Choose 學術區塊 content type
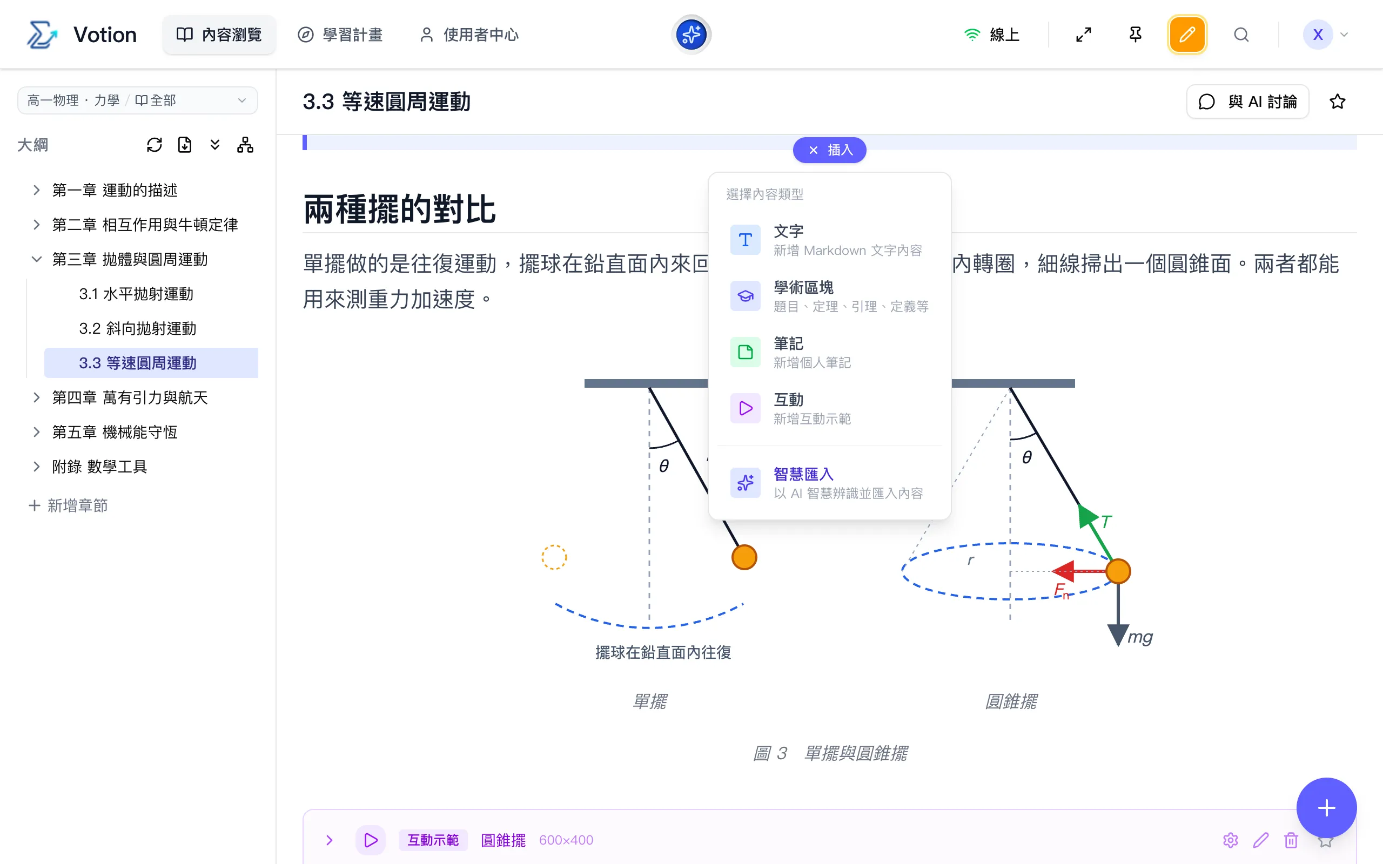The height and width of the screenshot is (864, 1383). click(x=829, y=296)
